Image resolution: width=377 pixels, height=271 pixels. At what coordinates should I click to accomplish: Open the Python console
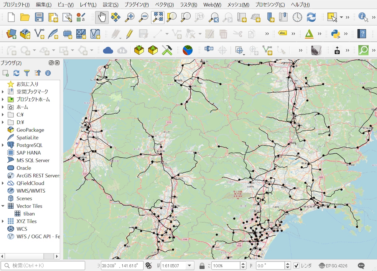click(336, 34)
